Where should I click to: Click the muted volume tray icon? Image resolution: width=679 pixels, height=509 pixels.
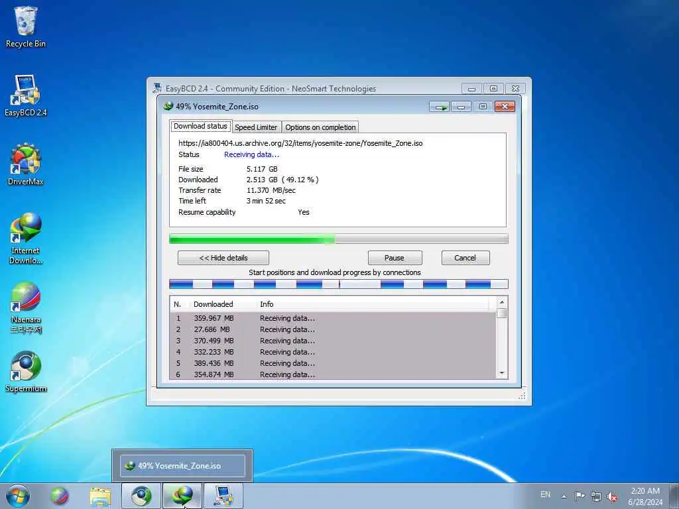tap(612, 496)
